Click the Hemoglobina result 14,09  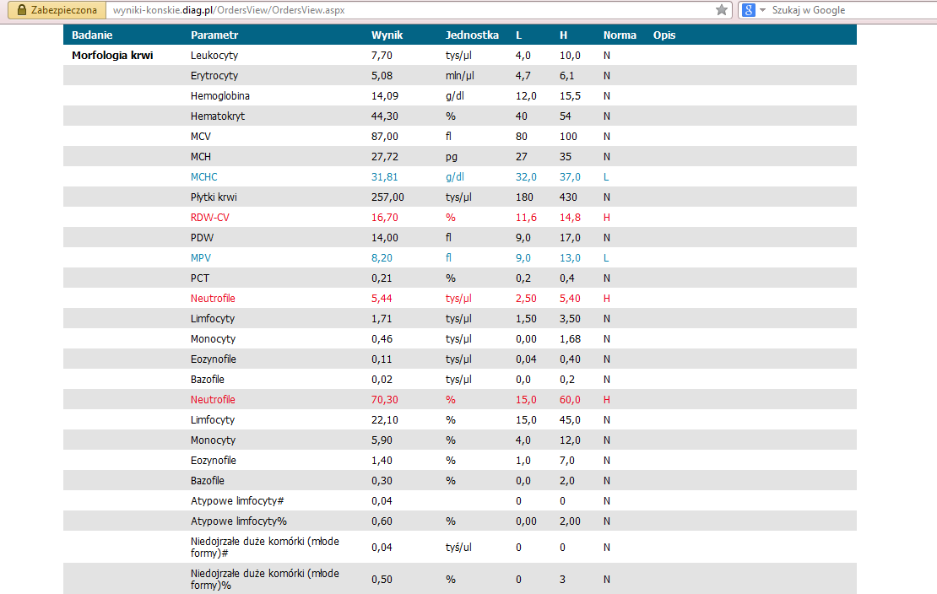[x=385, y=95]
